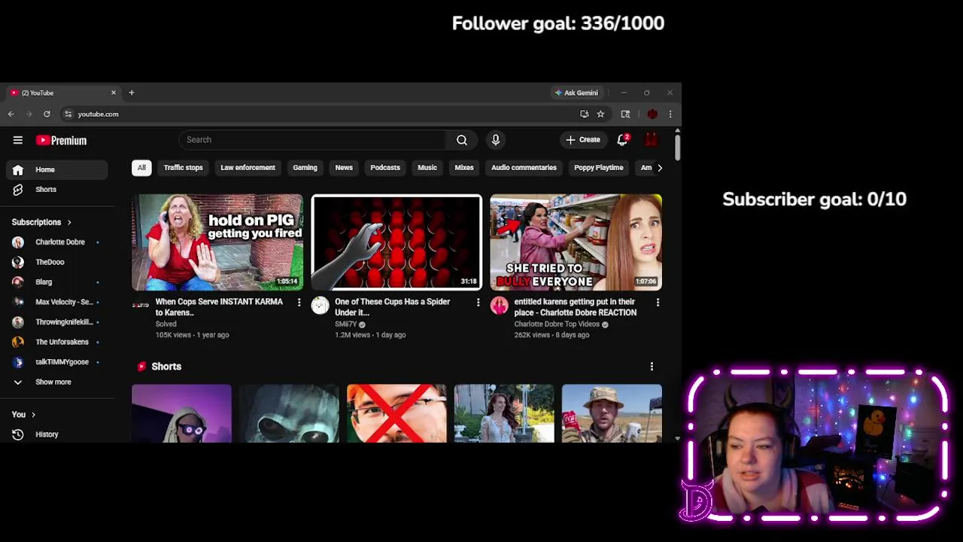This screenshot has height=542, width=963.
Task: Open a new browser tab
Action: coord(131,93)
